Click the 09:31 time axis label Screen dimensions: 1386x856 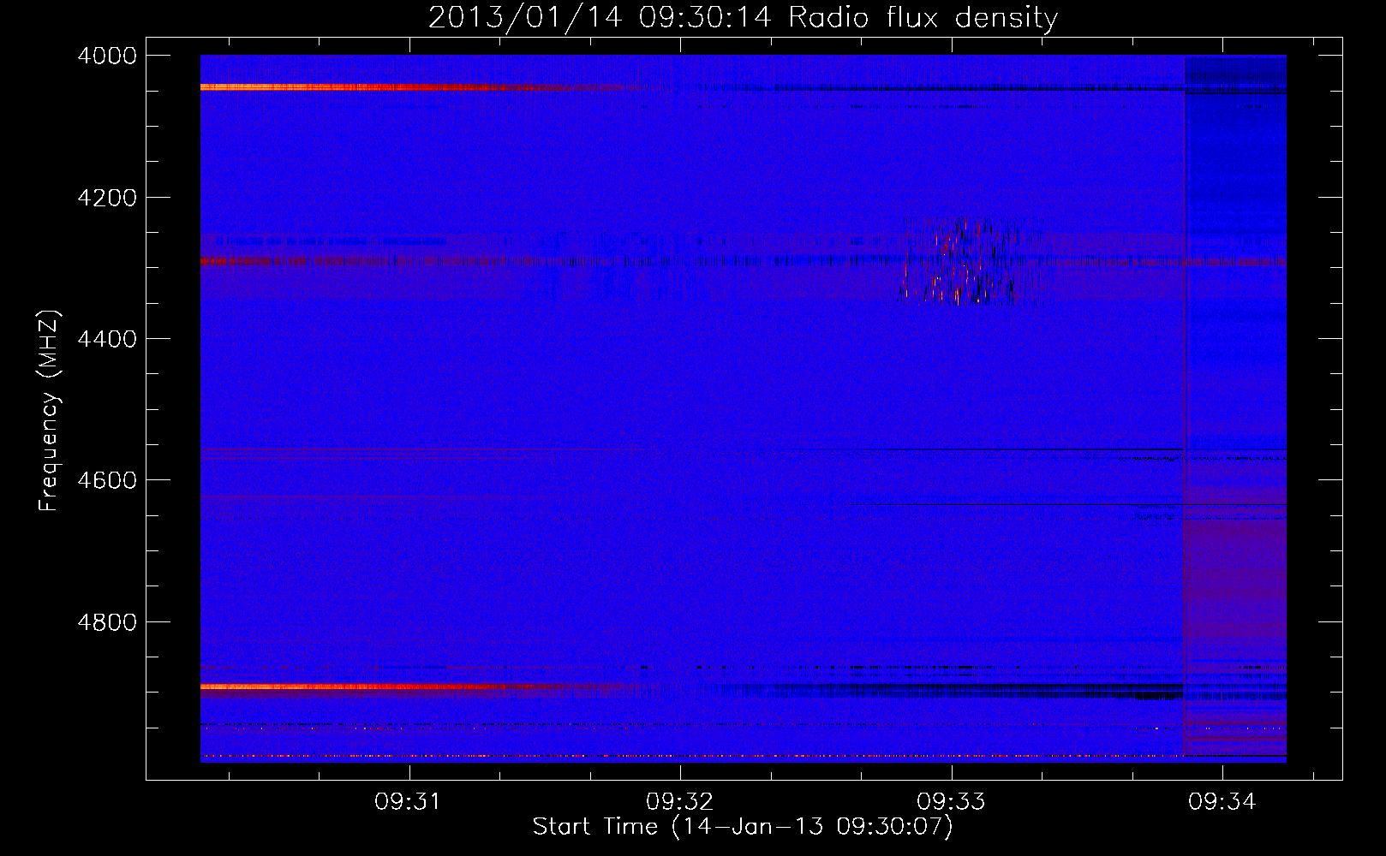[408, 801]
